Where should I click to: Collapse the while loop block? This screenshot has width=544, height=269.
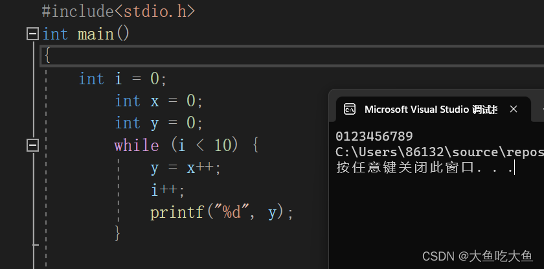click(32, 145)
